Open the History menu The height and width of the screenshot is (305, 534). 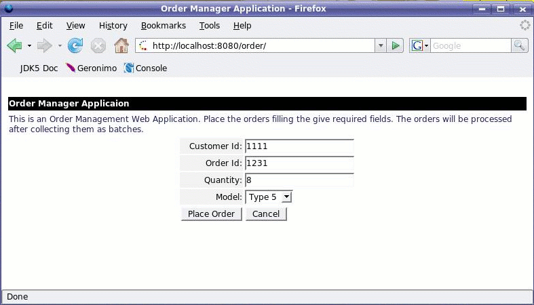[x=113, y=26]
